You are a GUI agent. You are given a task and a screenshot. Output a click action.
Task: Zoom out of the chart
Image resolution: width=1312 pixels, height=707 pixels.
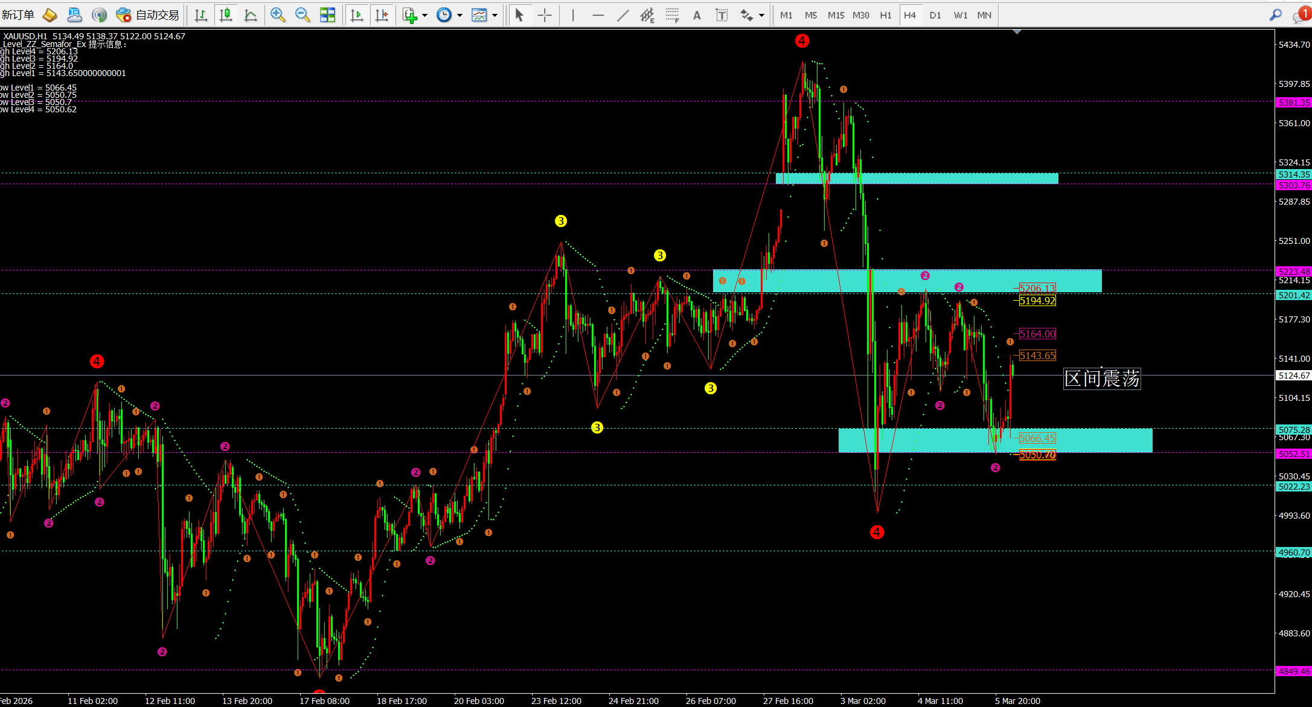pos(302,15)
